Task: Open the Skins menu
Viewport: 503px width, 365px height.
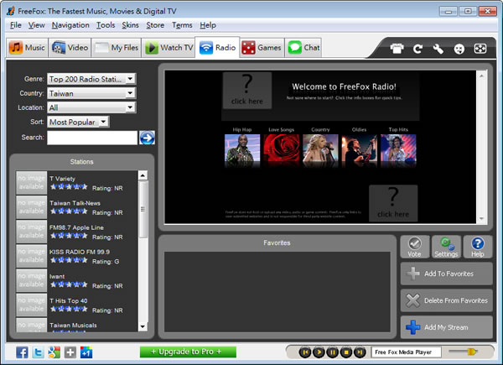Action: pyautogui.click(x=130, y=25)
